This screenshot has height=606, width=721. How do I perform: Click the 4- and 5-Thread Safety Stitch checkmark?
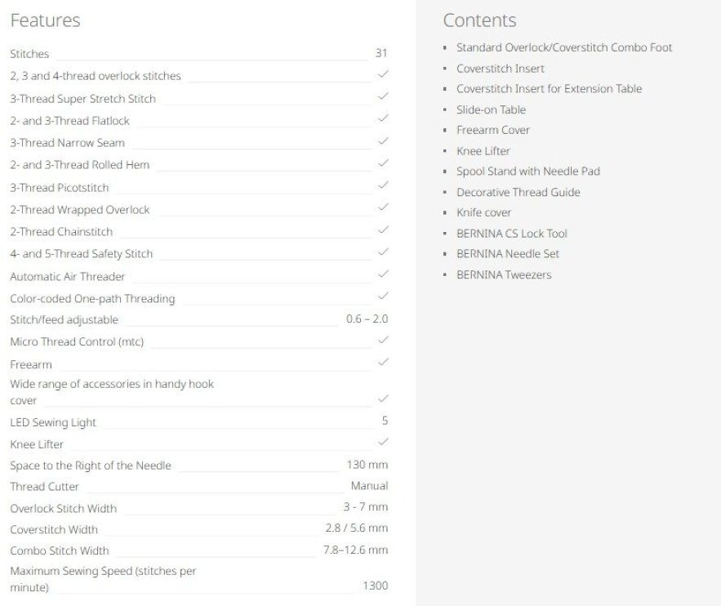383,252
